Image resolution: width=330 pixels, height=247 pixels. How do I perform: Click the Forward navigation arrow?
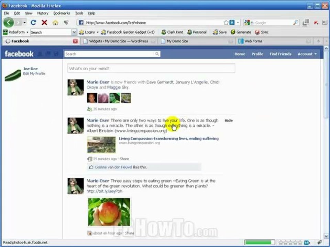click(19, 23)
